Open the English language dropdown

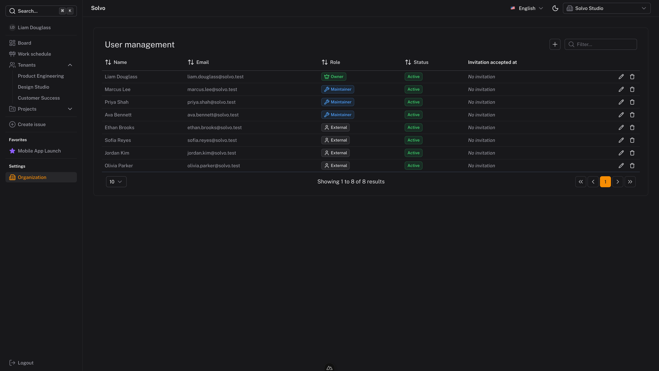(x=527, y=8)
